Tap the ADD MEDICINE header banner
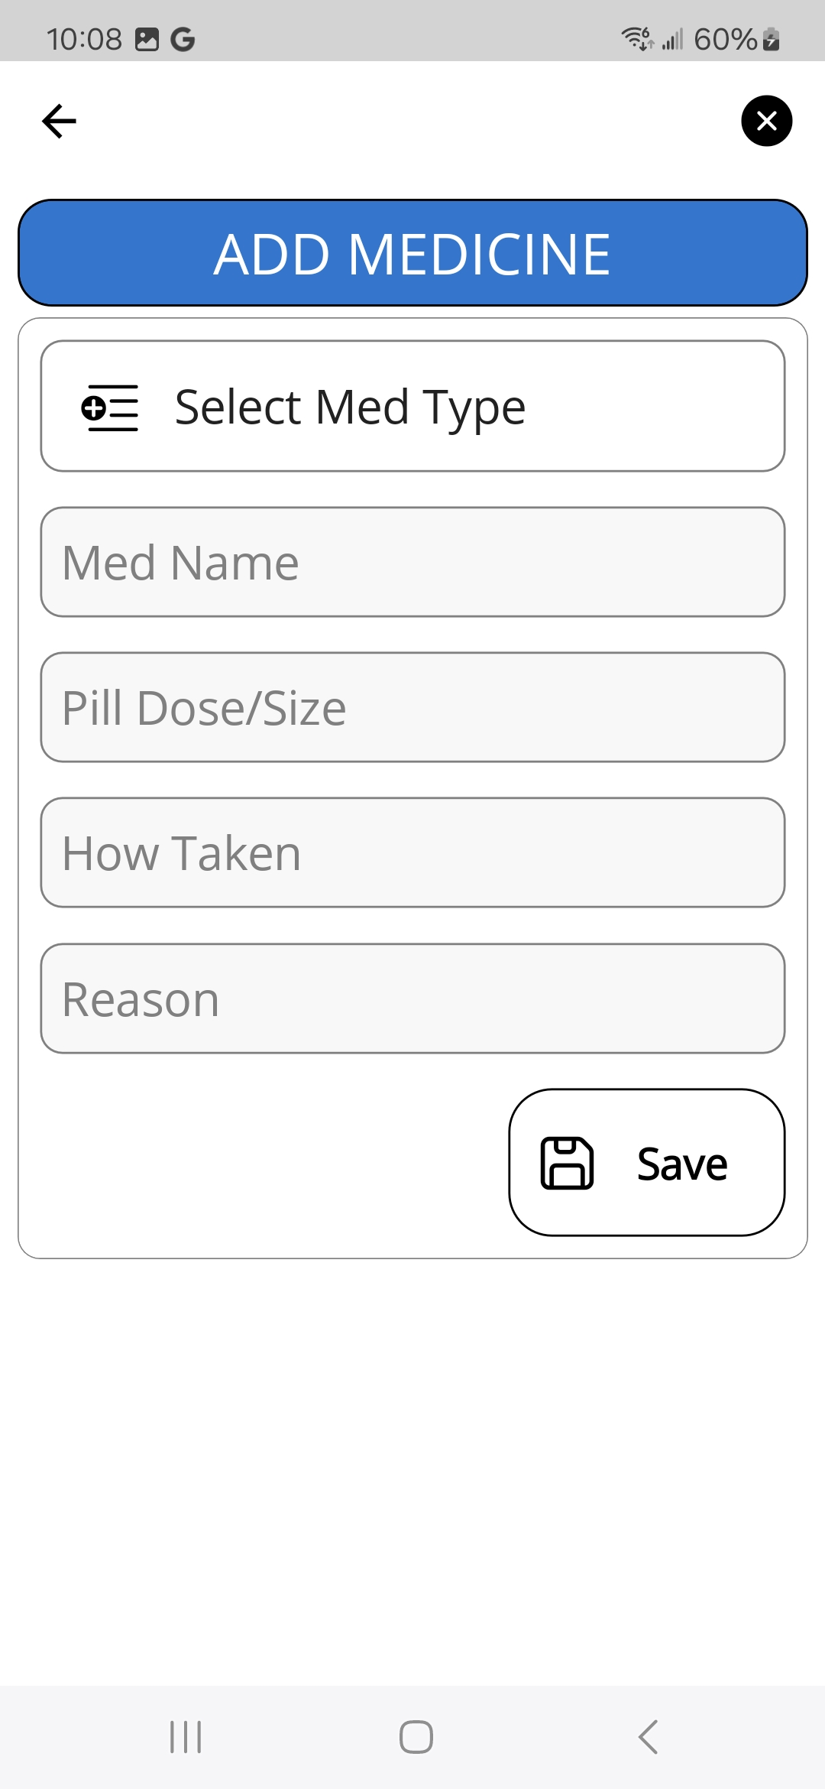The height and width of the screenshot is (1789, 825). pos(412,253)
